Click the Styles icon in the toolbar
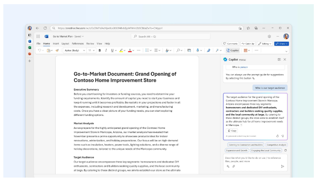318x183 pixels. tap(167, 50)
